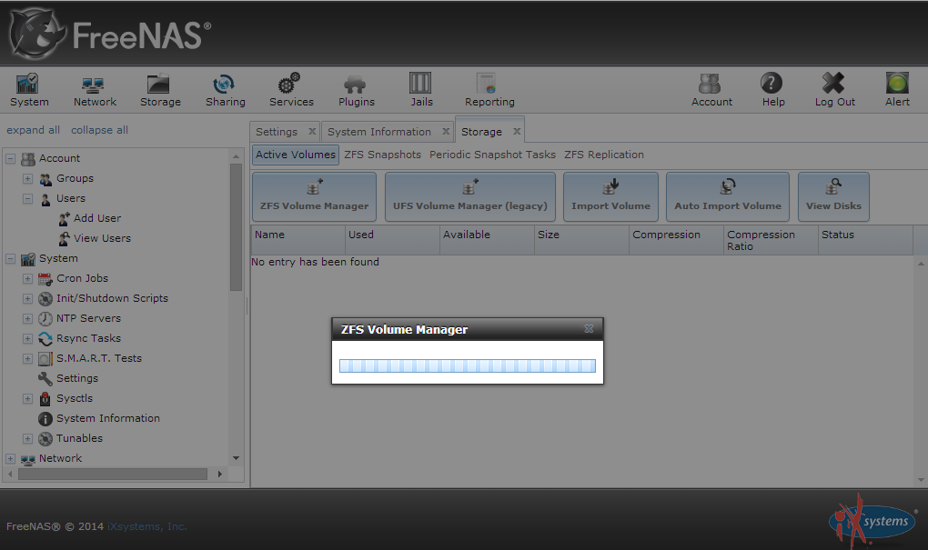Click the collapse all link
The height and width of the screenshot is (550, 928).
click(x=99, y=130)
